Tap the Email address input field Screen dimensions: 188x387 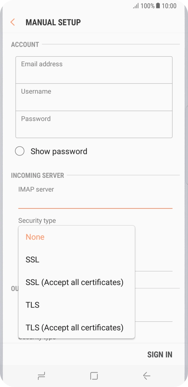pos(94,70)
